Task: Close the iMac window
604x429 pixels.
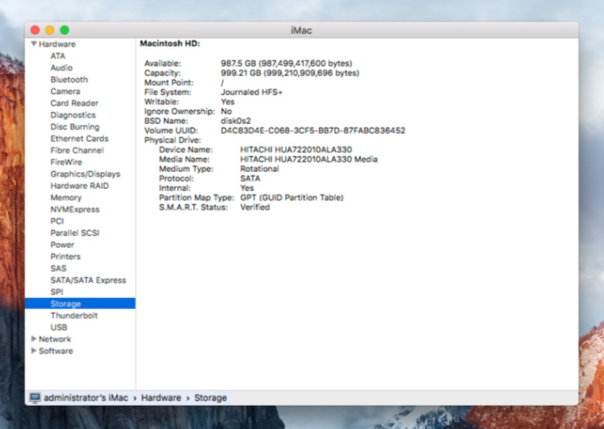Action: (x=35, y=30)
